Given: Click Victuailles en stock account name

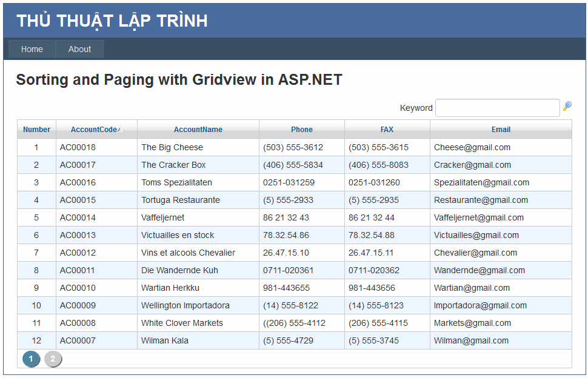Looking at the screenshot, I should pos(178,235).
